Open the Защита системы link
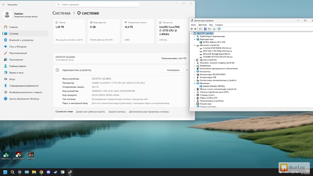The image size is (313, 176). (117, 112)
